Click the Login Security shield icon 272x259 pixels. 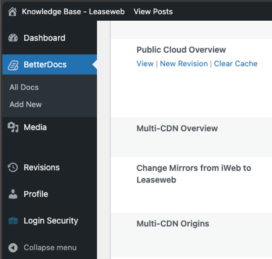tap(13, 221)
